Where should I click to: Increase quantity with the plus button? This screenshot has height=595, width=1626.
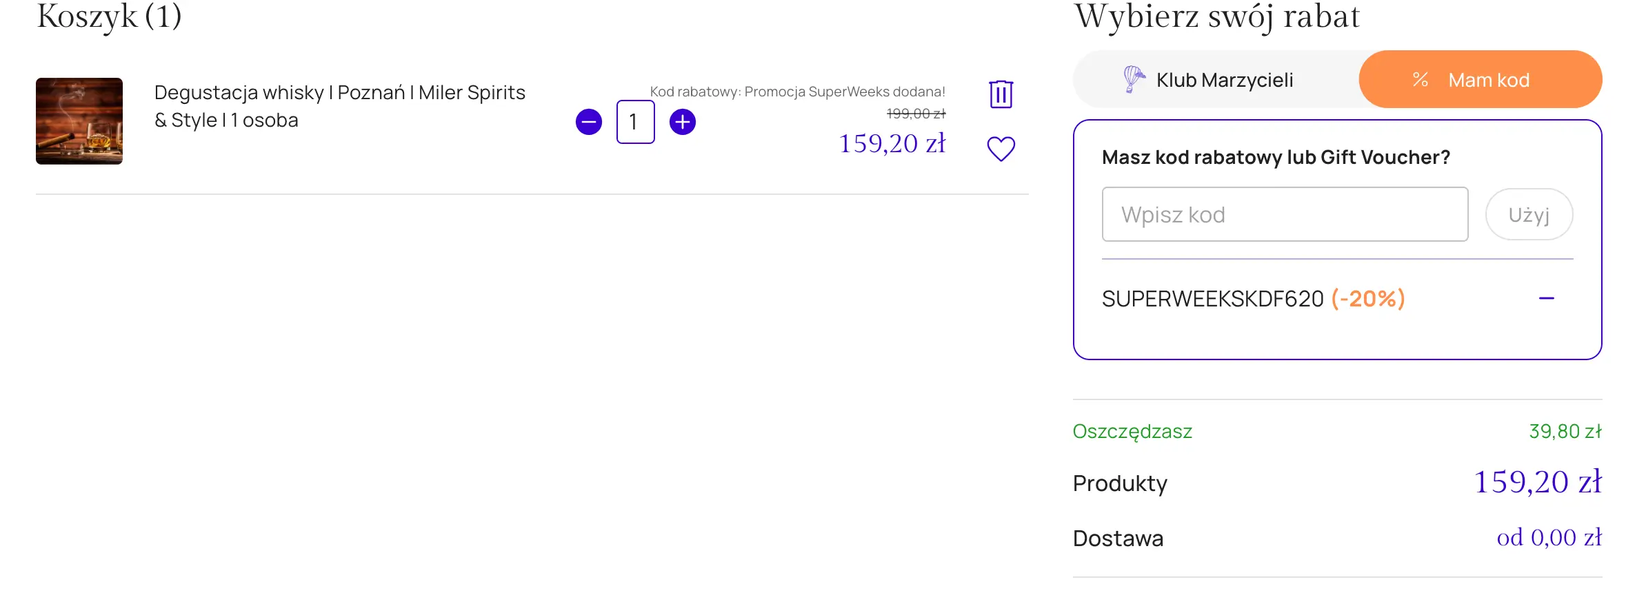682,122
